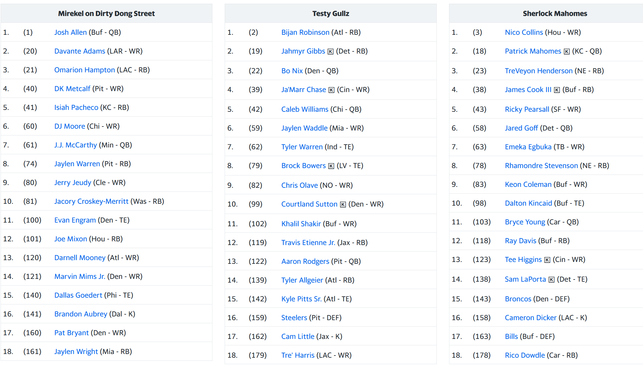Click the keeper icon beside Courtland Sutton
This screenshot has width=643, height=366.
tap(343, 204)
